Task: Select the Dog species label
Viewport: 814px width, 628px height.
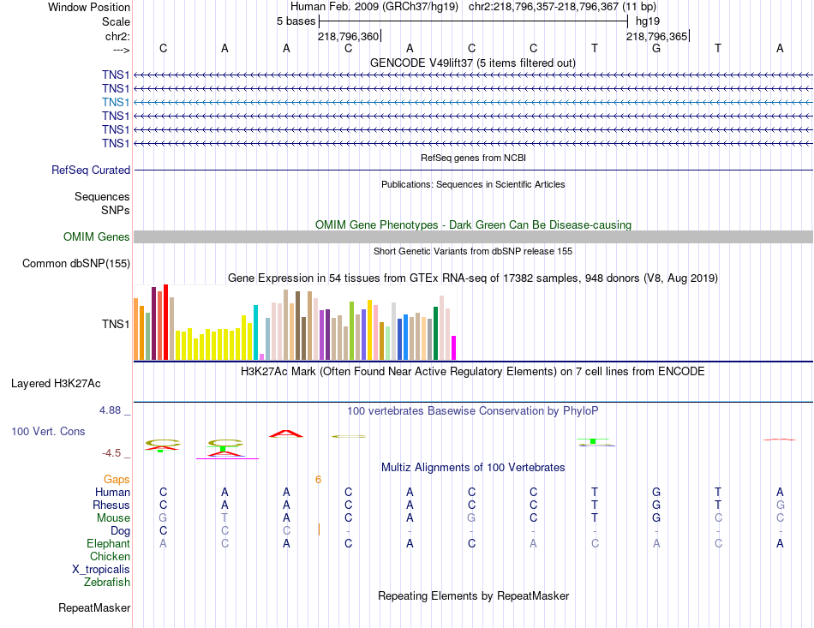Action: coord(120,531)
